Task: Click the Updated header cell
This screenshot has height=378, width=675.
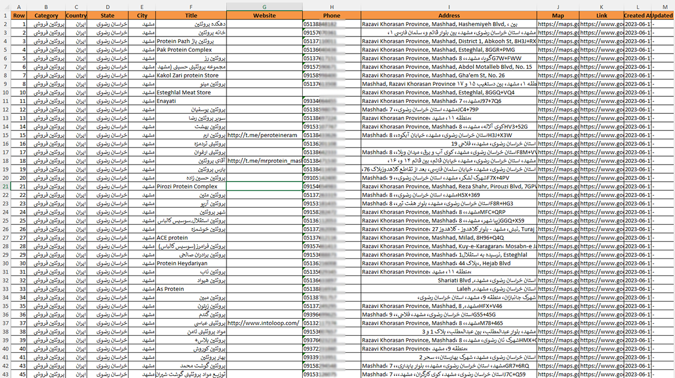Action: [x=662, y=15]
